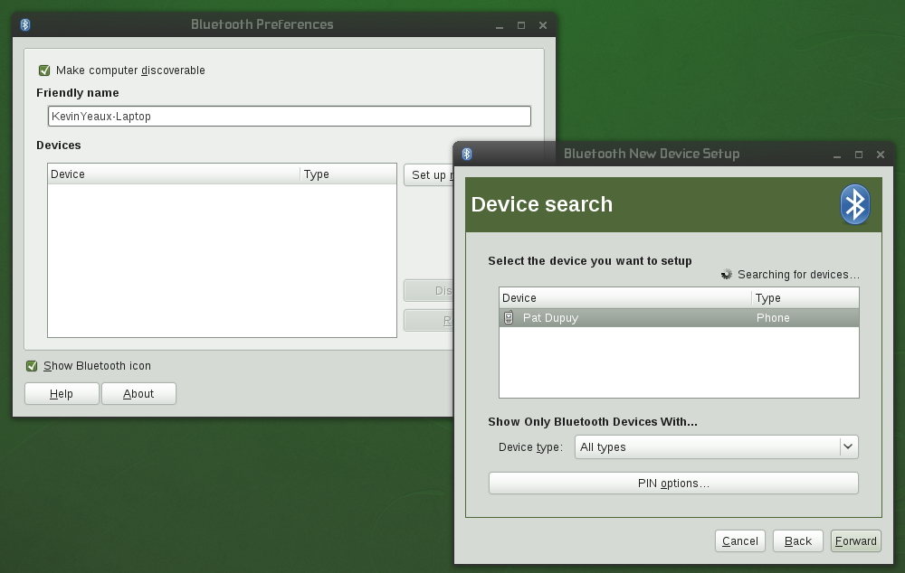Click the Friendly name text field
The width and height of the screenshot is (905, 573).
pos(289,117)
